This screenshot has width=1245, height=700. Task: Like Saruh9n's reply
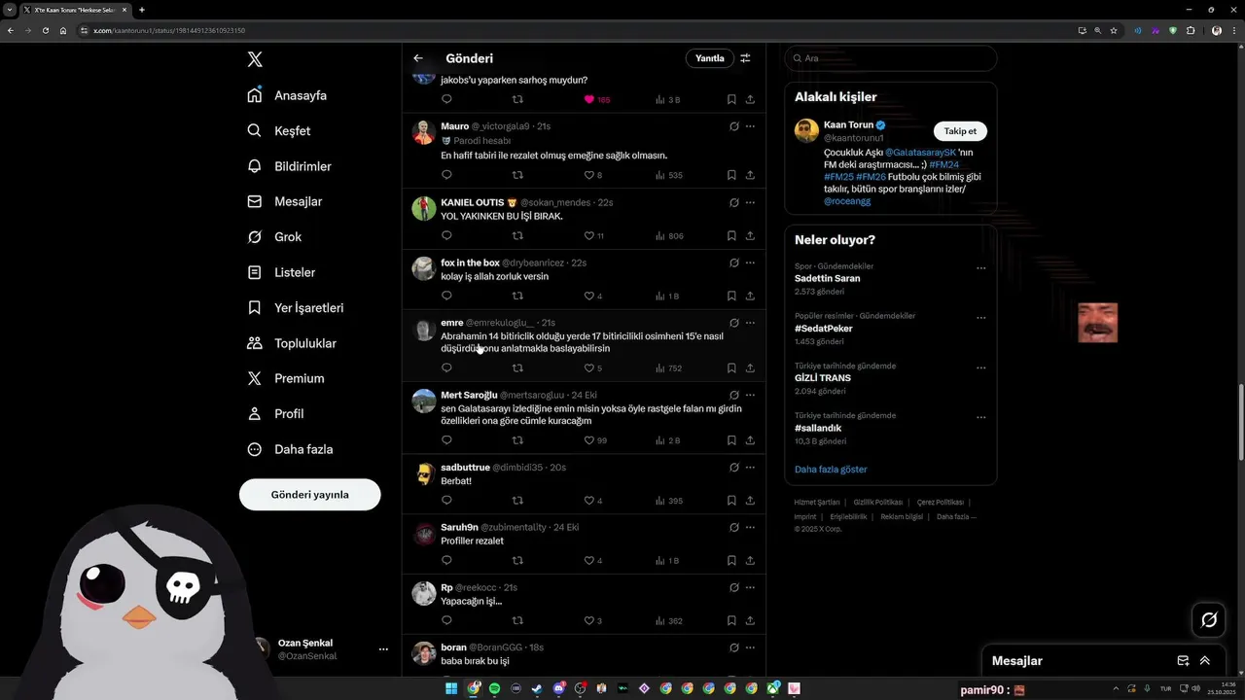[589, 561]
